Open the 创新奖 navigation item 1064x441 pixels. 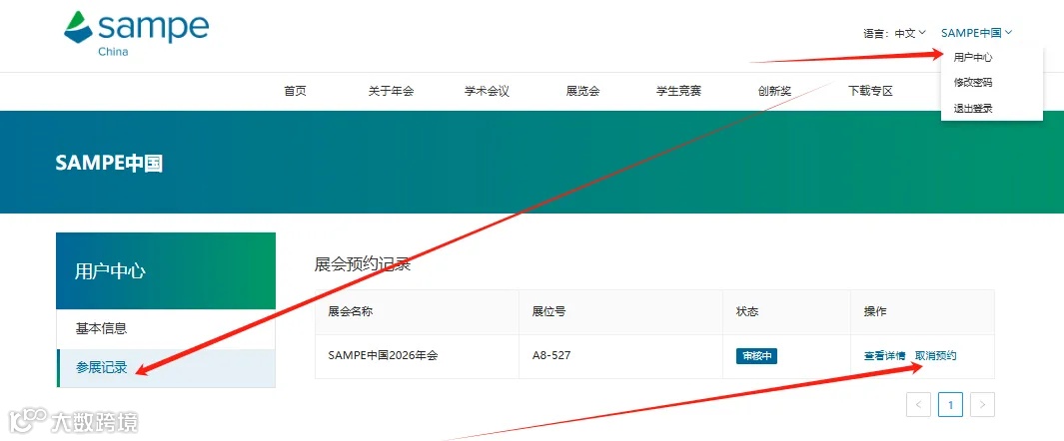tap(775, 91)
